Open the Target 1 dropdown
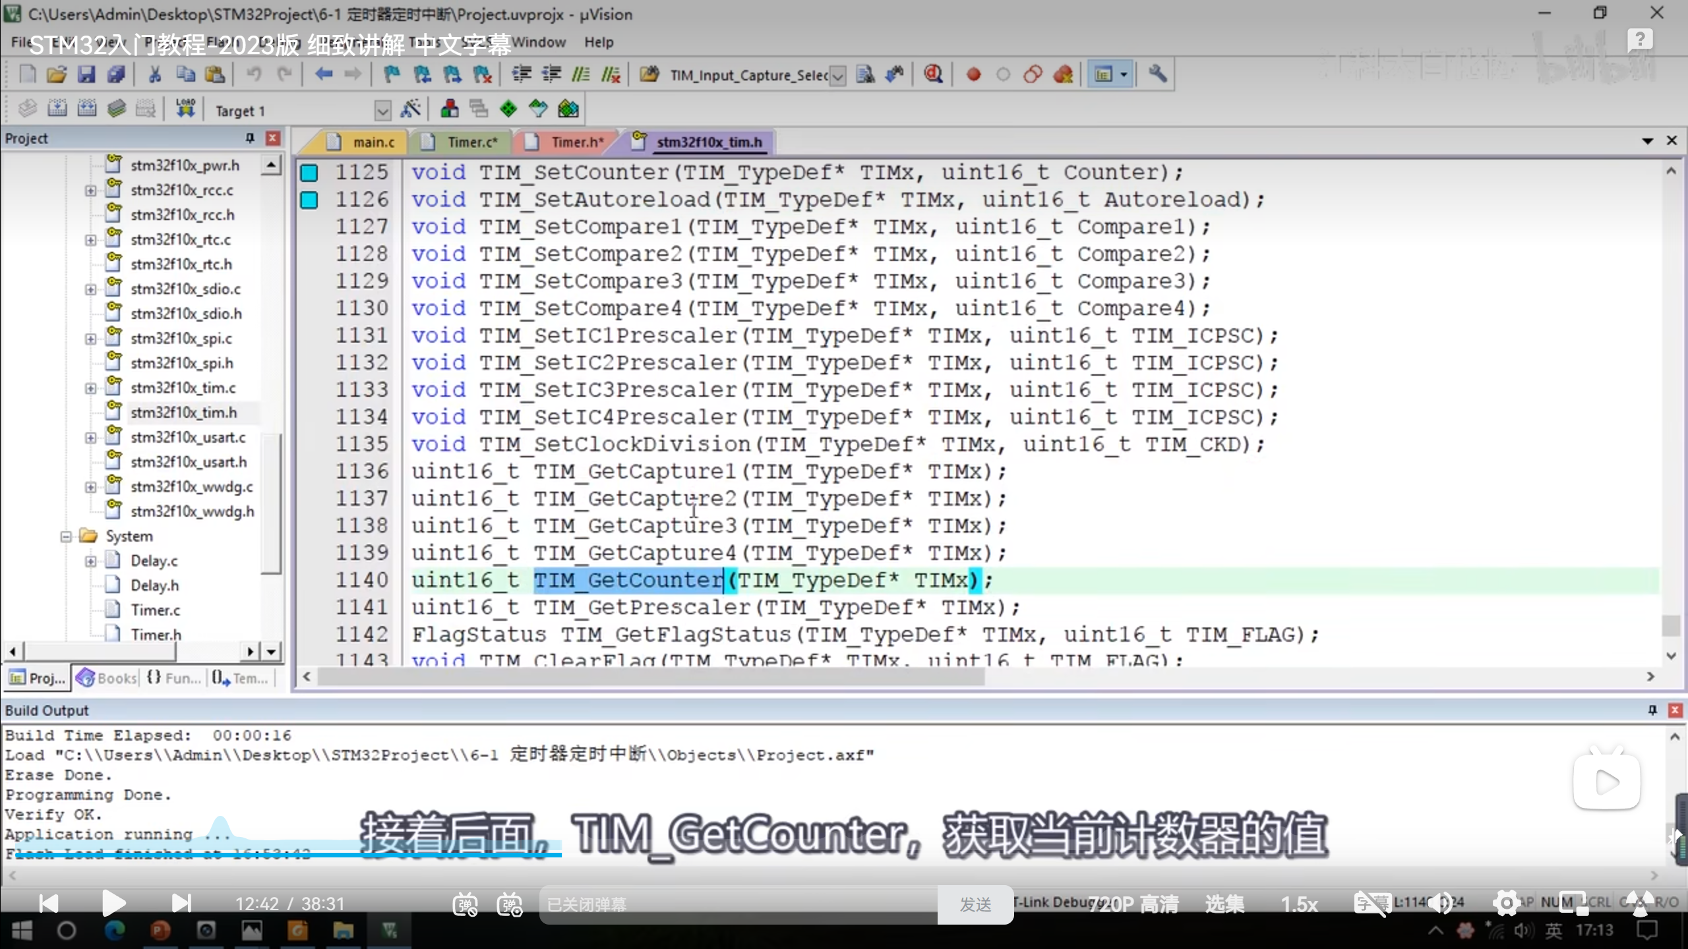 382,111
